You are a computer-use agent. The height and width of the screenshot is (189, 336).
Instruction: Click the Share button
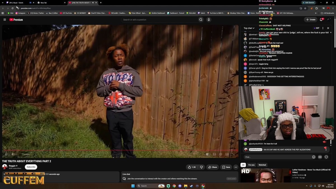coord(213,167)
